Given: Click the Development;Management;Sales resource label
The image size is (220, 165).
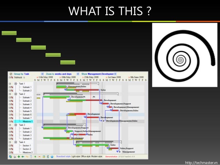Looking at the screenshot, I should [122, 121].
